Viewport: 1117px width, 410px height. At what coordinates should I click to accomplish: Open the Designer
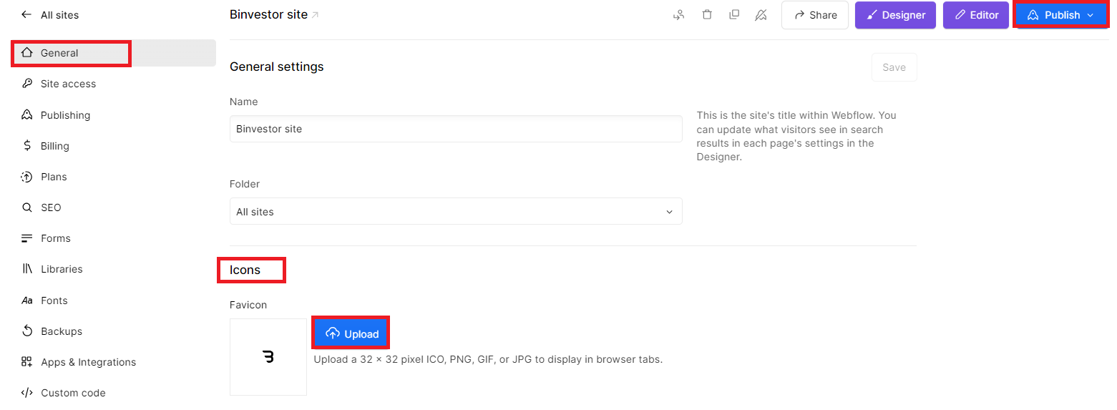point(895,15)
